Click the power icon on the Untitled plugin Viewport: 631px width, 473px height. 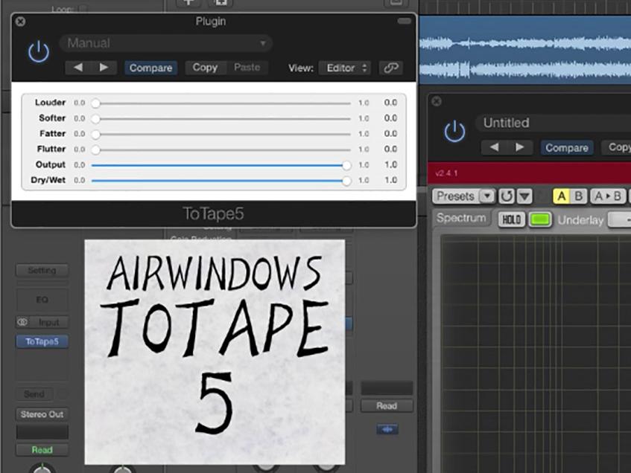click(x=455, y=129)
